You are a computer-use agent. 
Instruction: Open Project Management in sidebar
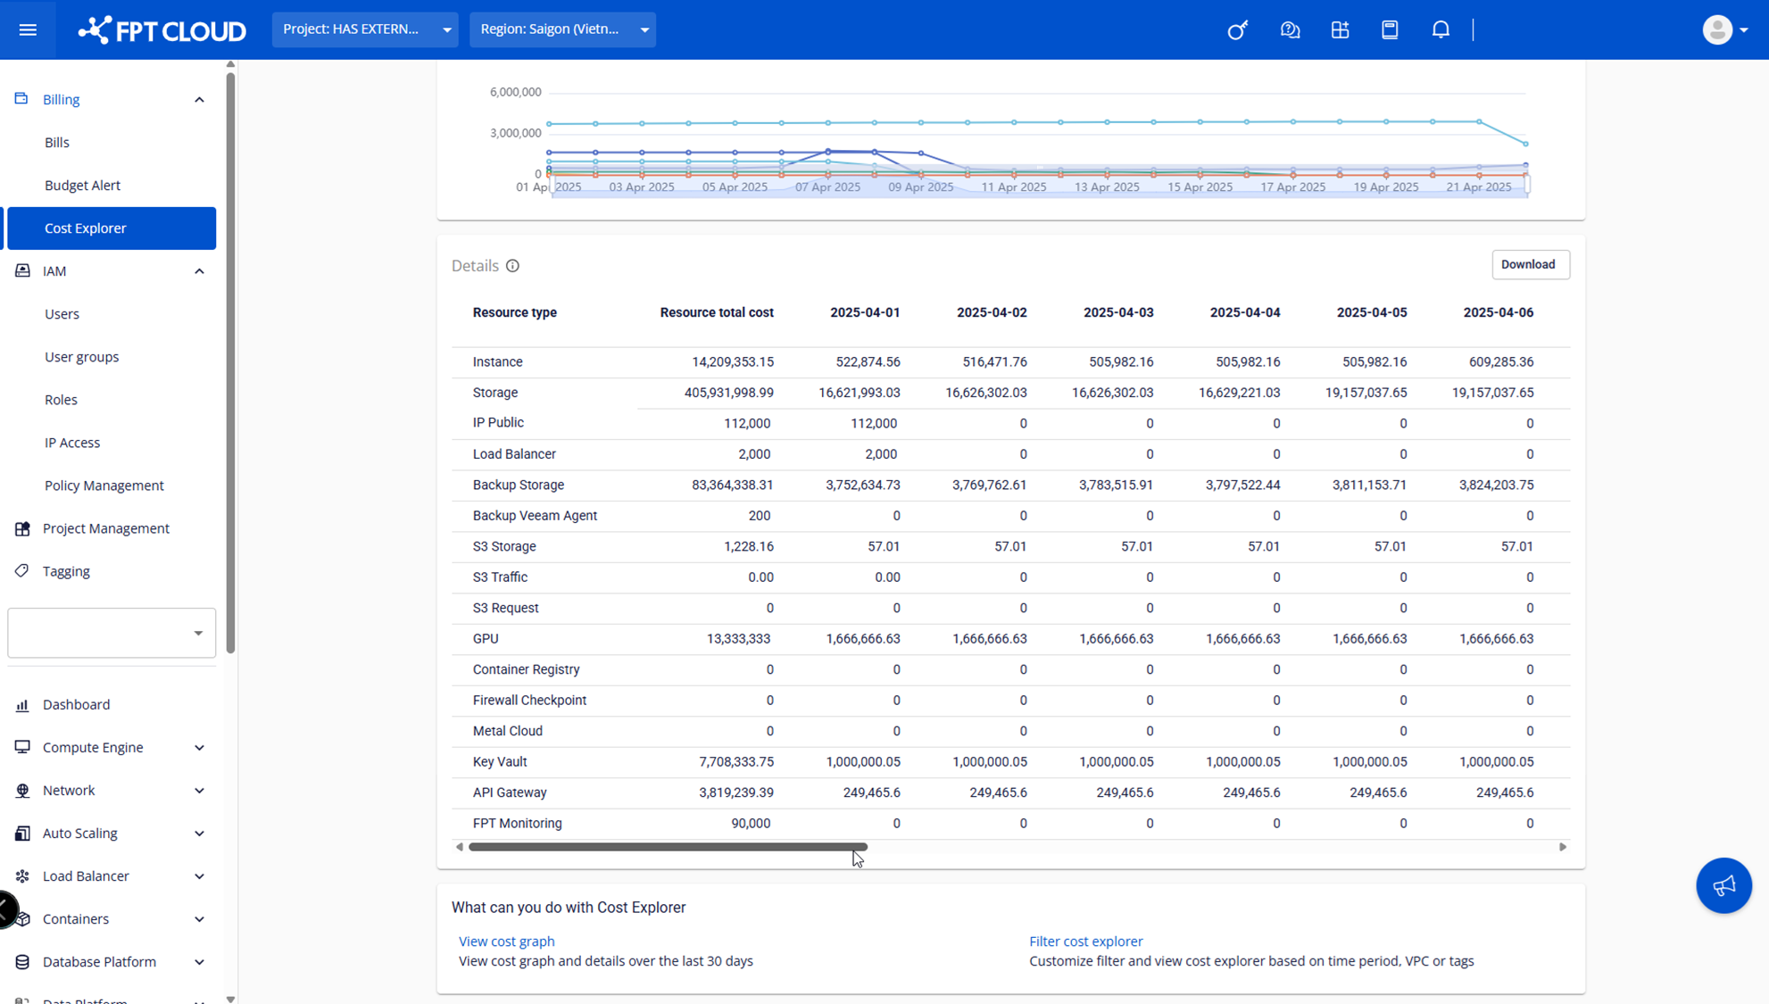pyautogui.click(x=105, y=528)
